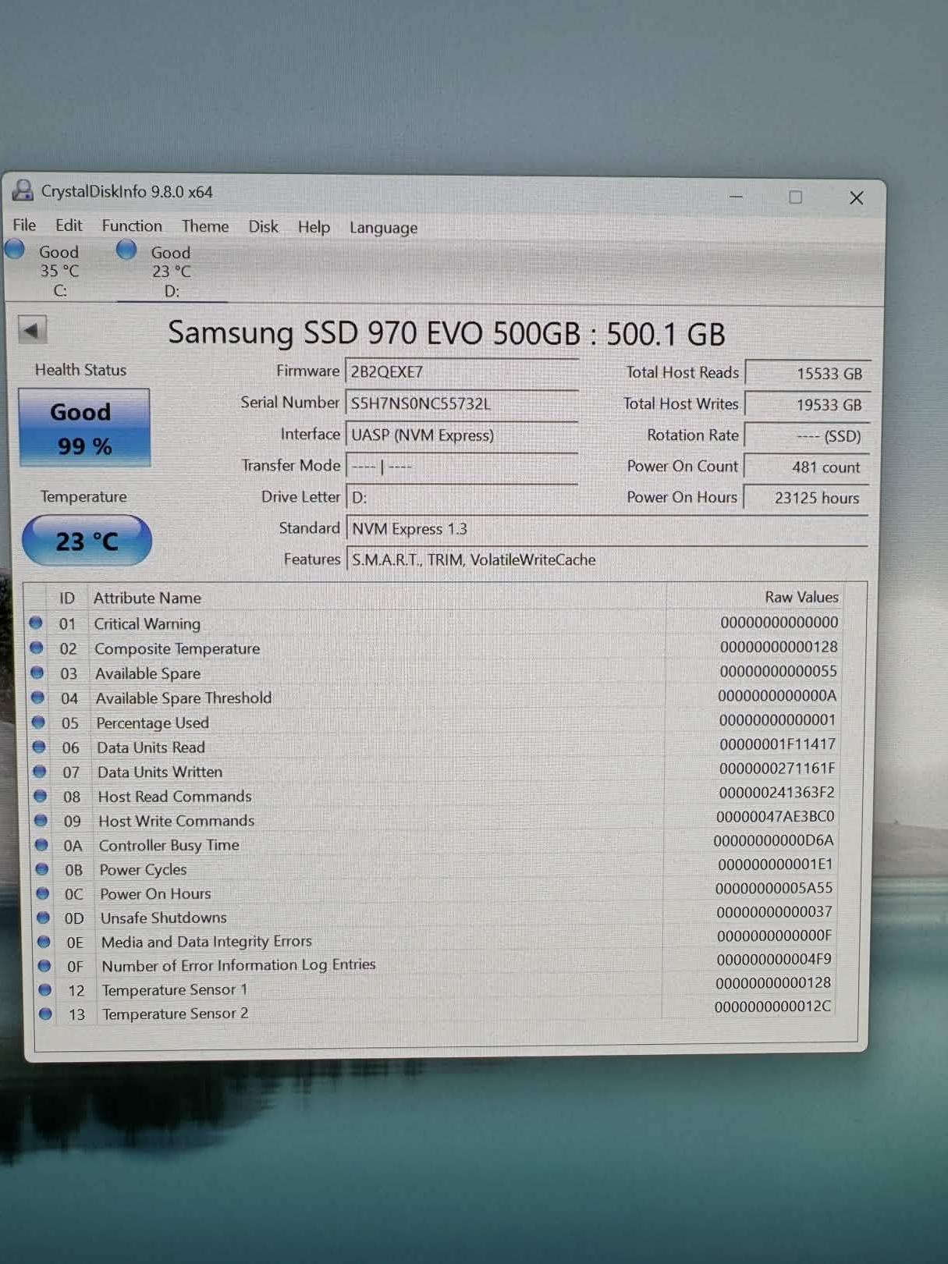Open the Edit menu
The height and width of the screenshot is (1264, 948).
click(69, 225)
